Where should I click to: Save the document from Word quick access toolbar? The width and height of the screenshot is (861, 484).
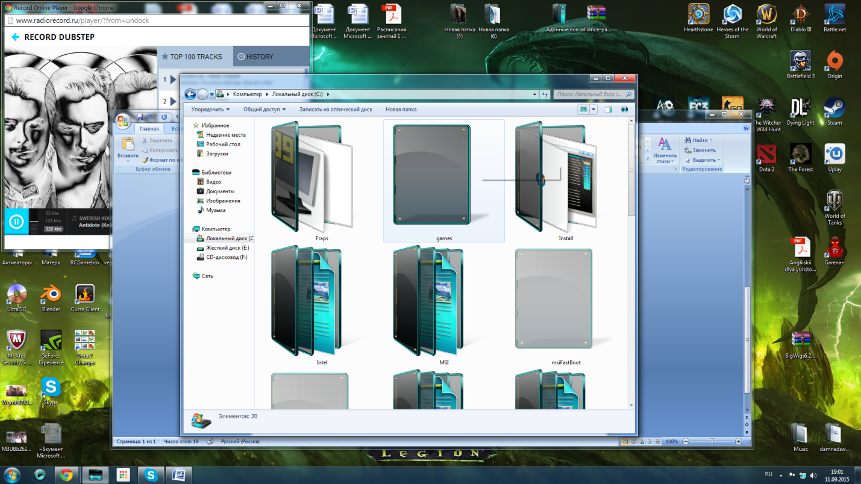tap(139, 117)
